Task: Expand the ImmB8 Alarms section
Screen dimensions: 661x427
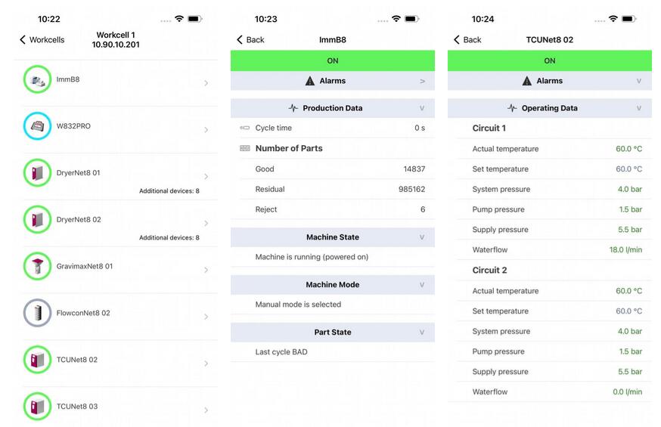Action: 422,81
